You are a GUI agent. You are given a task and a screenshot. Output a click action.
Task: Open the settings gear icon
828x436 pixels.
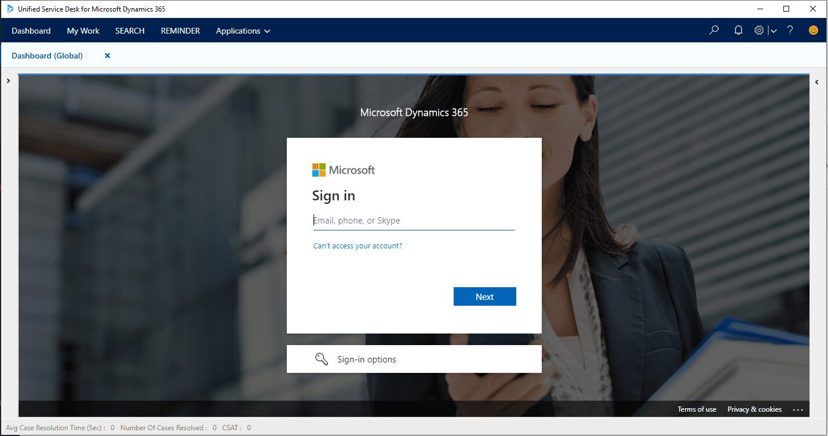759,31
